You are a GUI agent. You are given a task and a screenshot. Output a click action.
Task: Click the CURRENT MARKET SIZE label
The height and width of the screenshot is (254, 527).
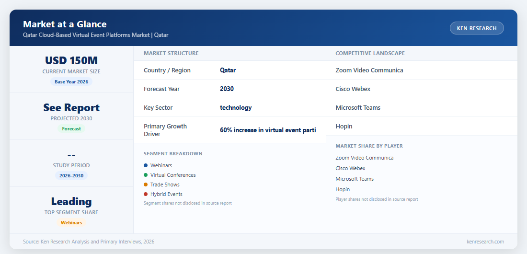[x=71, y=72]
